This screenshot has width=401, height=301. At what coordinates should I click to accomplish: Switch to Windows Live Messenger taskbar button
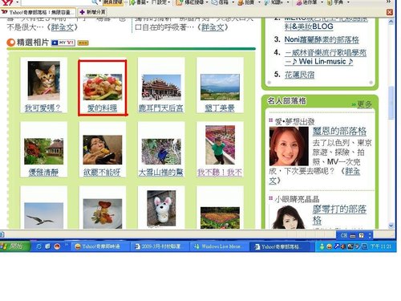(x=219, y=246)
